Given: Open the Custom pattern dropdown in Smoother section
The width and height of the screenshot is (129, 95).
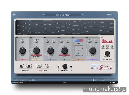Looking at the screenshot, I should 107,43.
